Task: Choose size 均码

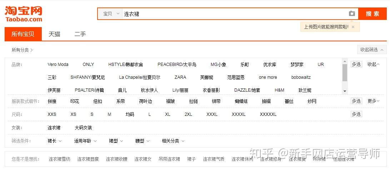Action: [x=130, y=114]
